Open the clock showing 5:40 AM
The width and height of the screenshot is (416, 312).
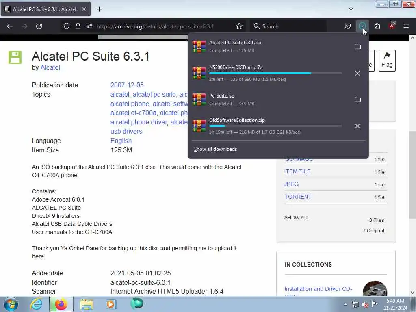tap(395, 304)
